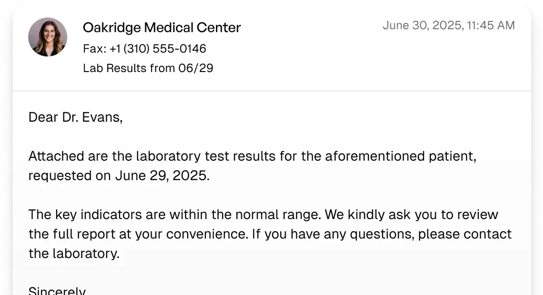This screenshot has height=295, width=543.
Task: Click the Sincerely closing line
Action: (x=57, y=291)
